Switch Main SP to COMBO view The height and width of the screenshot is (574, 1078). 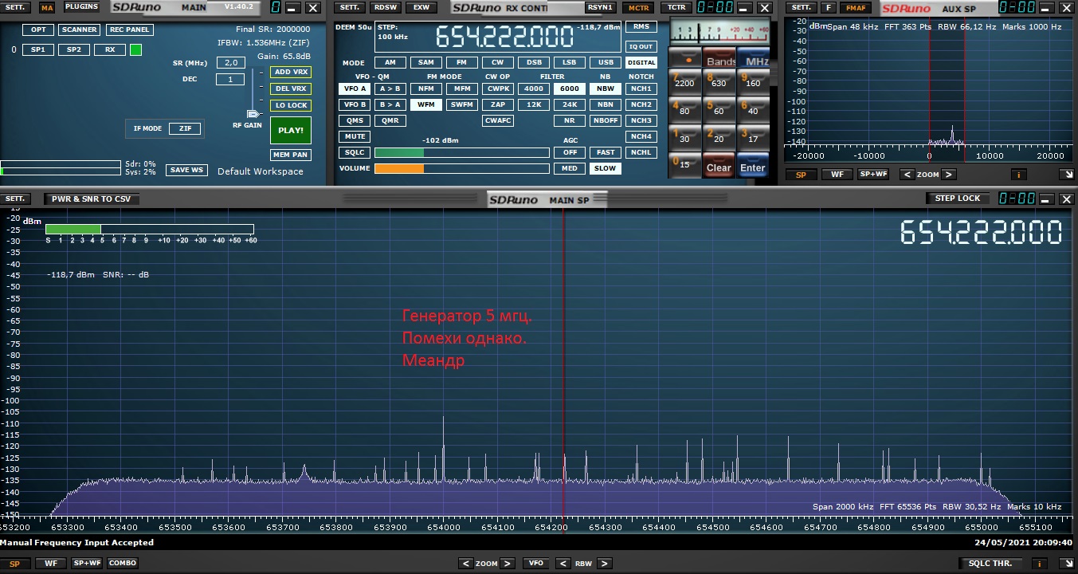click(123, 564)
